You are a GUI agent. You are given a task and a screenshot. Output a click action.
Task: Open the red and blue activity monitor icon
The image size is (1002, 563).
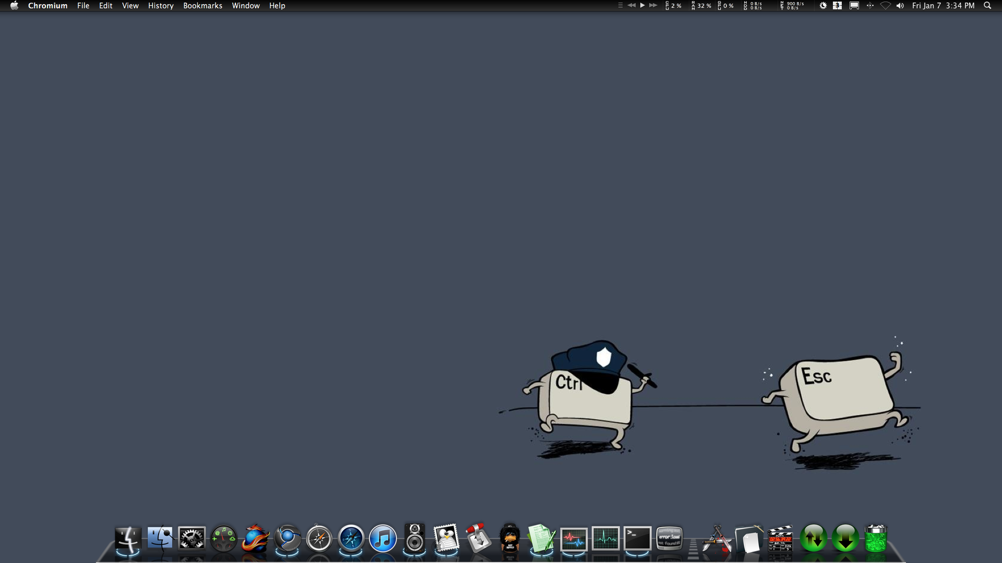point(574,539)
